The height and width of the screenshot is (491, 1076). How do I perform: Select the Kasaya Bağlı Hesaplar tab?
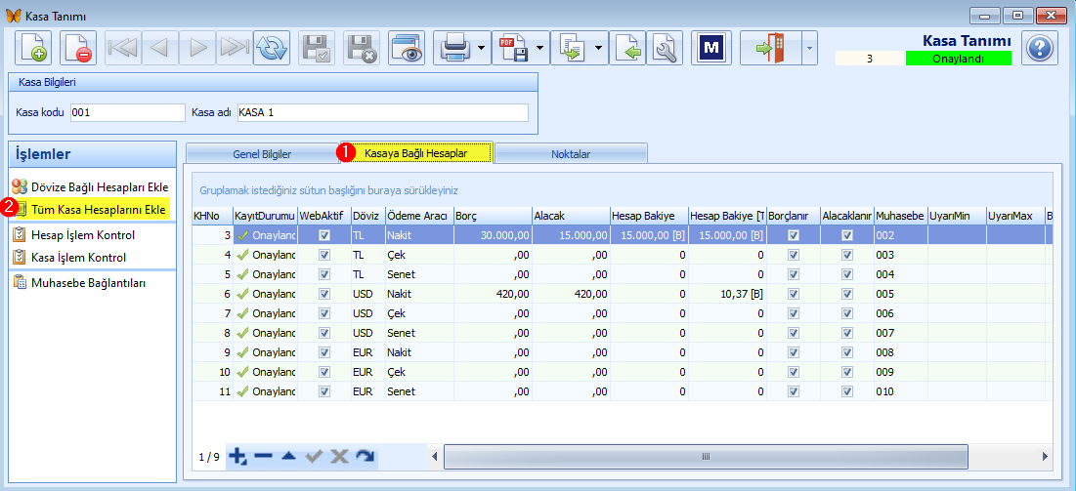tap(416, 153)
